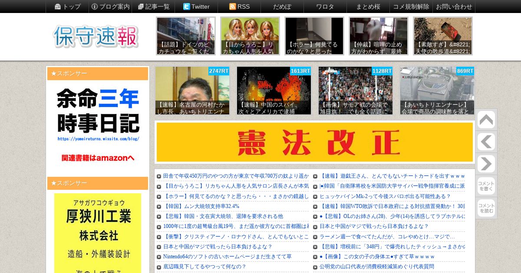Open お問い合わせ contact menu item
This screenshot has width=521, height=273.
coord(454,6)
